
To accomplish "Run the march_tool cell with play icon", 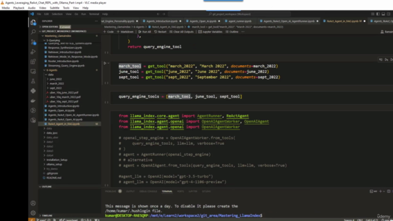I will click(x=105, y=63).
